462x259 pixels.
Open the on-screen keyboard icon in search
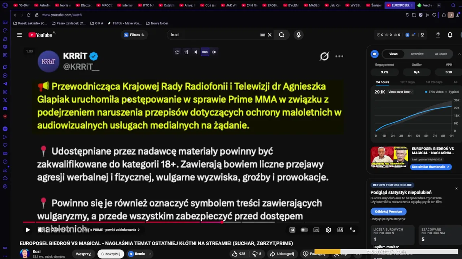263,35
